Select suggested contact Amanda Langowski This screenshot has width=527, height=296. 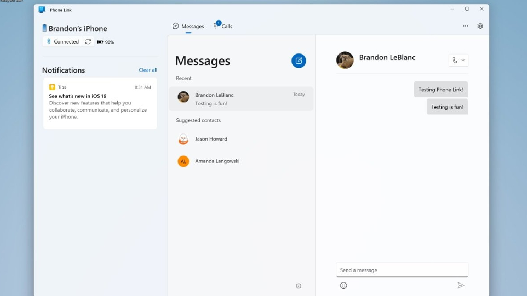coord(217,161)
